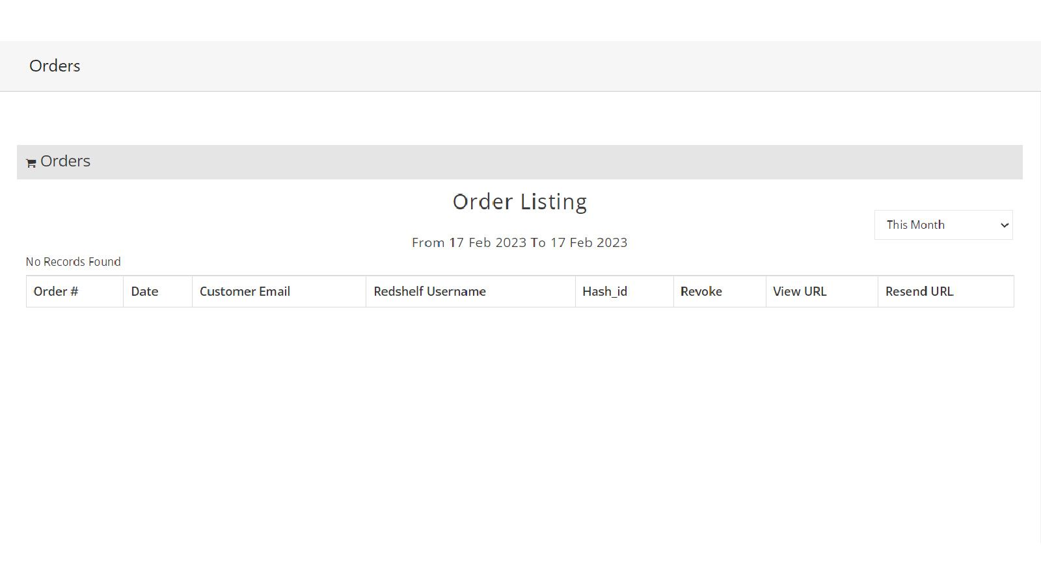Click the Customer Email column header
1041x585 pixels.
[279, 291]
